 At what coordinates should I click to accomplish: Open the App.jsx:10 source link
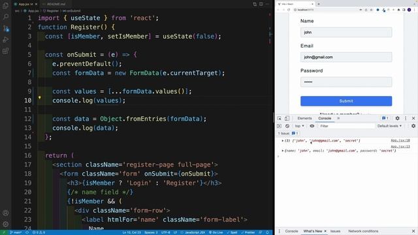tap(400, 140)
